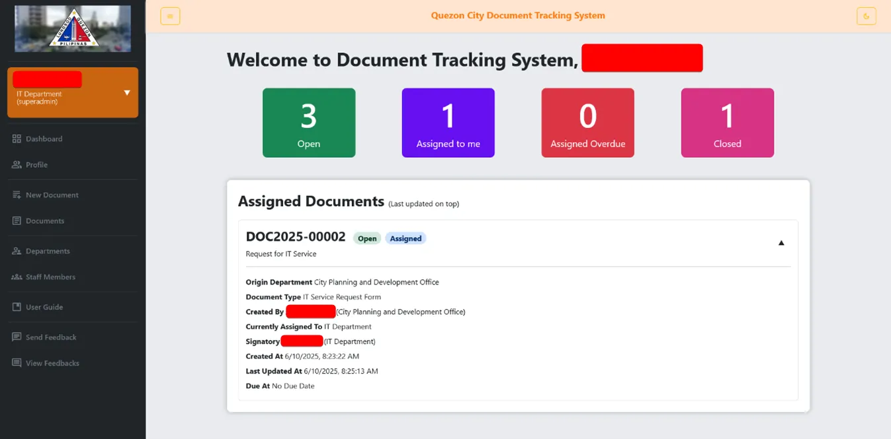Click the No Due Date value
This screenshot has height=439, width=891.
[293, 386]
